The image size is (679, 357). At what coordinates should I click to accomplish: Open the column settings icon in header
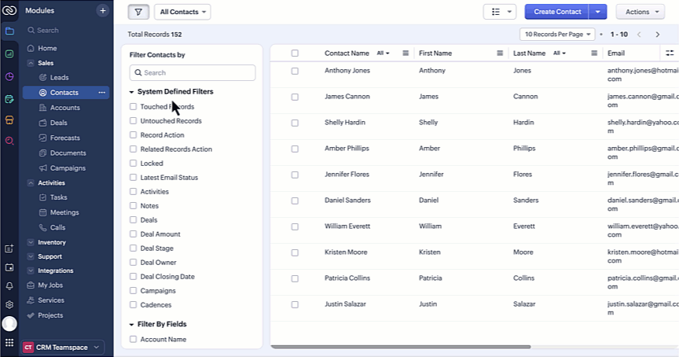tap(670, 53)
